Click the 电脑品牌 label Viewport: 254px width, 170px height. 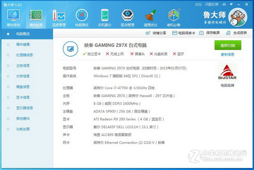pos(227,85)
